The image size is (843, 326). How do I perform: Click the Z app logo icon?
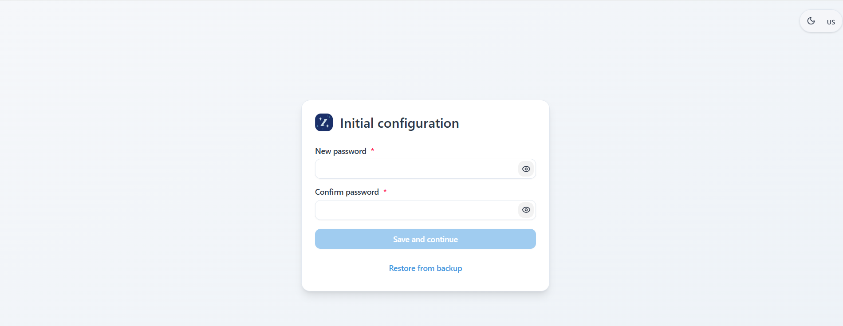click(x=324, y=122)
